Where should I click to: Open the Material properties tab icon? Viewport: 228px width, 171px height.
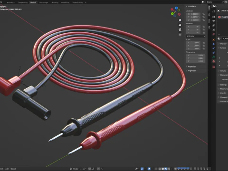click(214, 61)
